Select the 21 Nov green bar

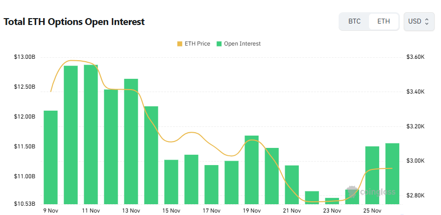coord(292,184)
